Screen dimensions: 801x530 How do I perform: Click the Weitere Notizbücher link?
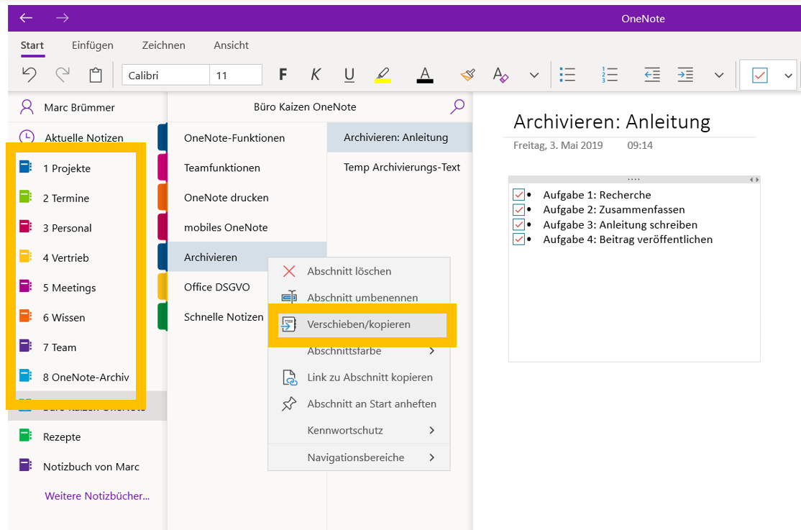pyautogui.click(x=97, y=495)
